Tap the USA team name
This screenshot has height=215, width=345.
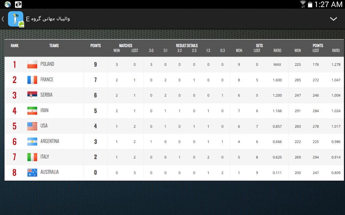44,126
